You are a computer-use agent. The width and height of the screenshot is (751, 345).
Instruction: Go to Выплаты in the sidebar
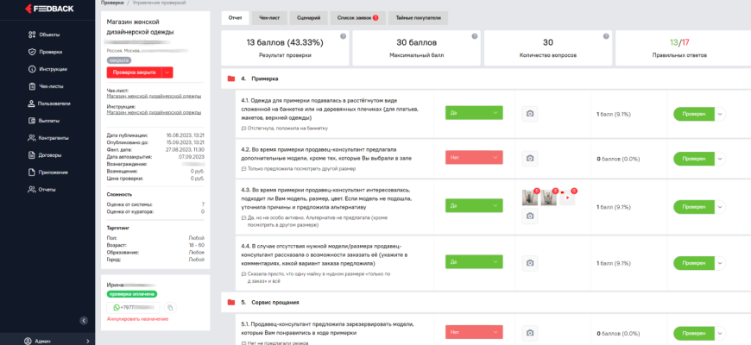pos(49,121)
